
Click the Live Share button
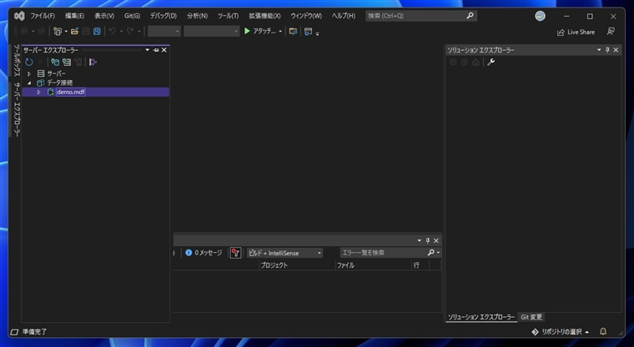[576, 32]
